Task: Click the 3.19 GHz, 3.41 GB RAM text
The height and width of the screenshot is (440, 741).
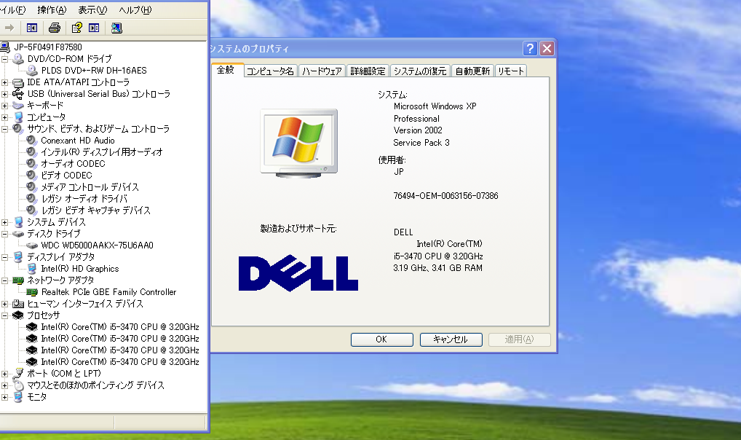Action: click(438, 268)
